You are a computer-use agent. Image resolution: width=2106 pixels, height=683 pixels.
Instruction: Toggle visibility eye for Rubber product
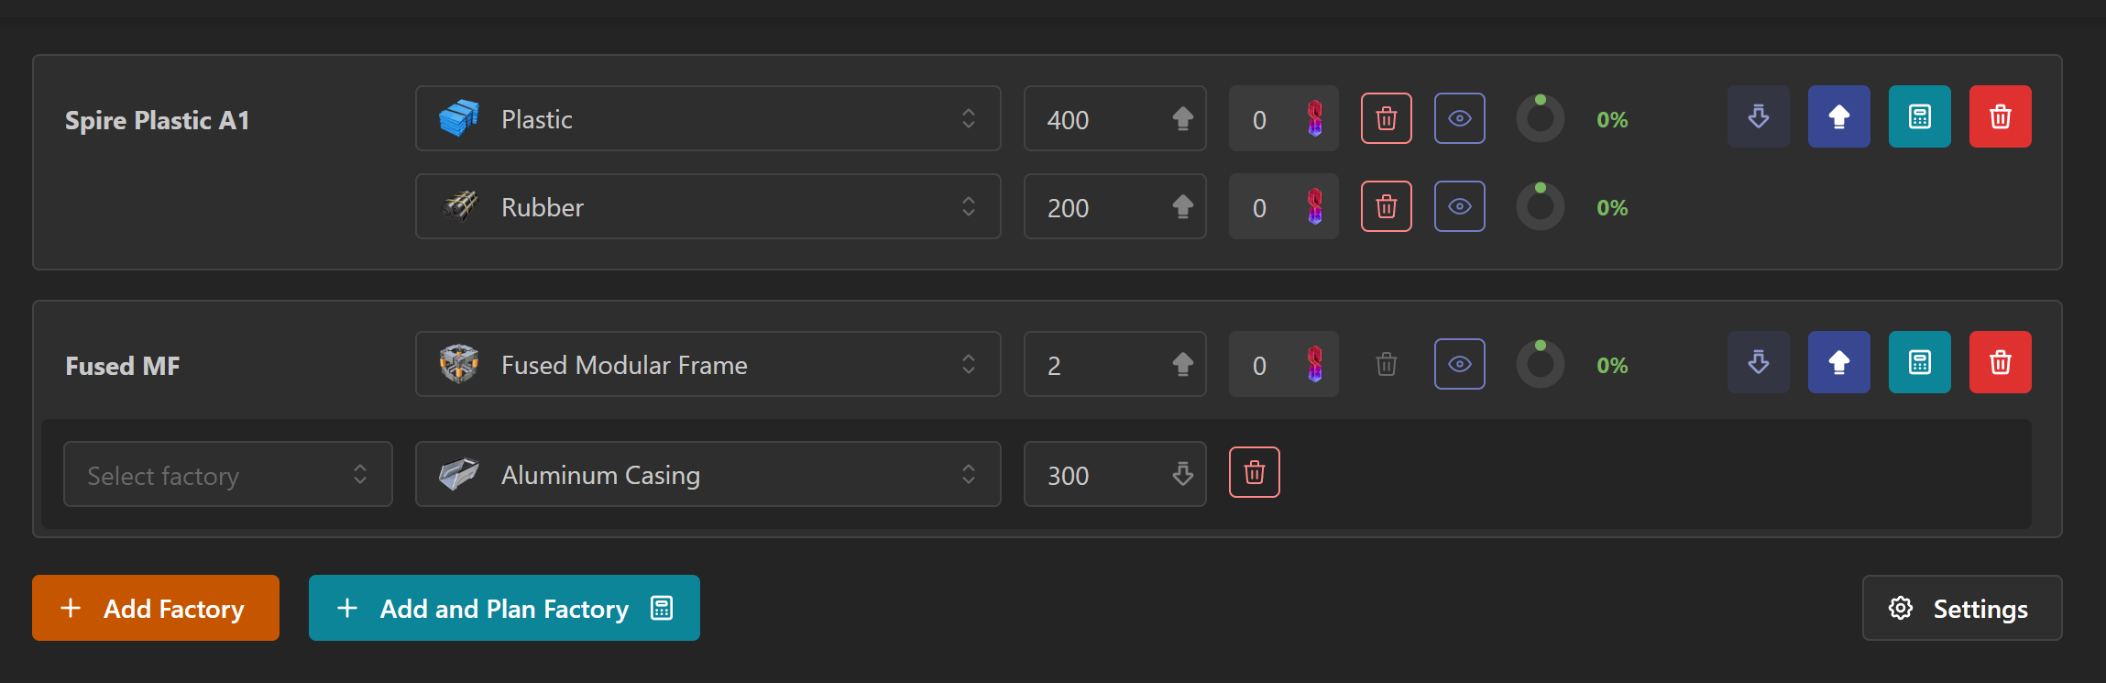click(x=1459, y=206)
